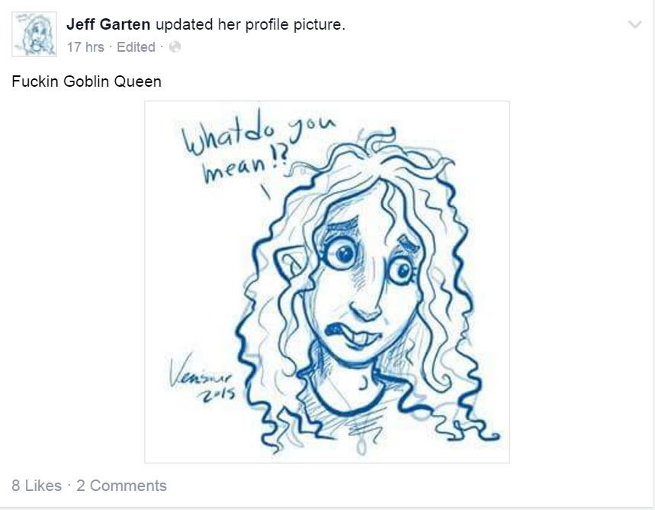
Task: Click the character's larger wide eye
Action: (x=342, y=253)
